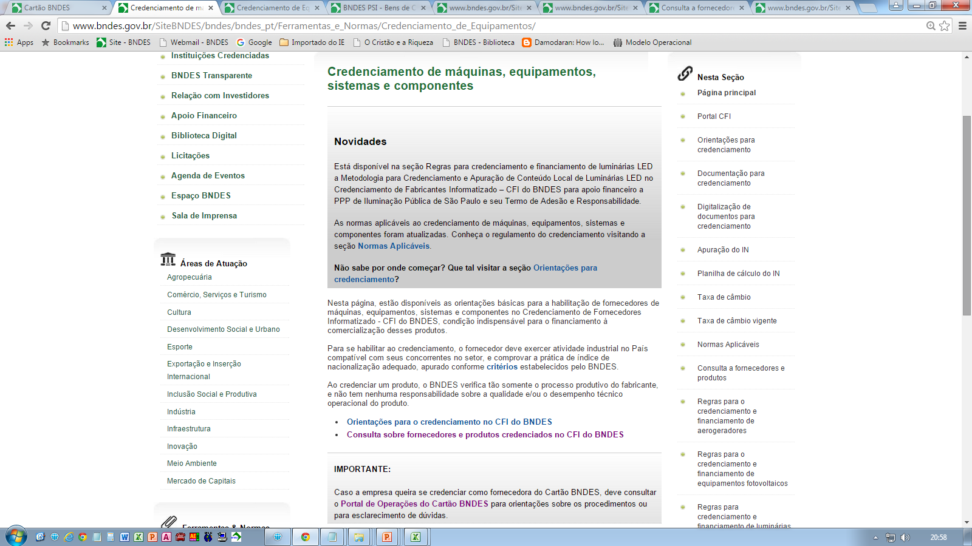
Task: Show hidden system tray icons
Action: [x=875, y=538]
